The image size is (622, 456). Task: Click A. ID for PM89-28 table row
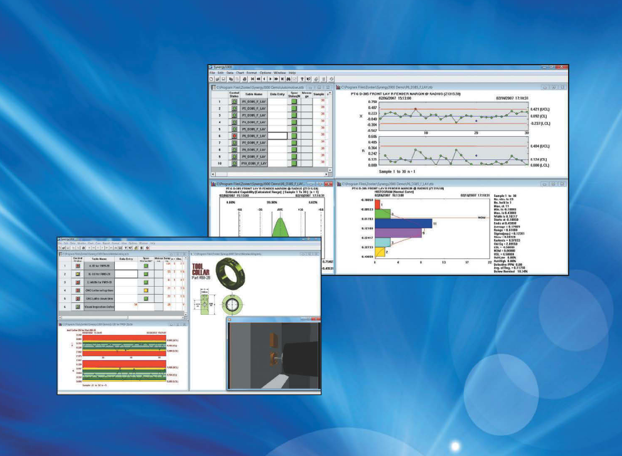[99, 266]
